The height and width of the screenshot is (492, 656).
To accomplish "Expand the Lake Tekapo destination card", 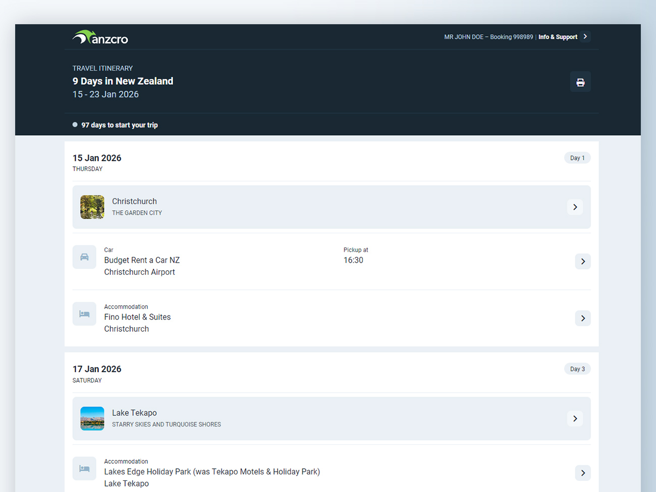I will [x=575, y=418].
